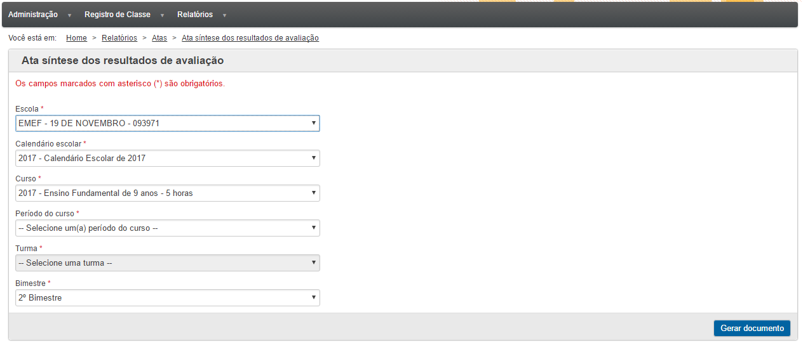Open Atas breadcrumb link
The height and width of the screenshot is (345, 803).
(159, 38)
